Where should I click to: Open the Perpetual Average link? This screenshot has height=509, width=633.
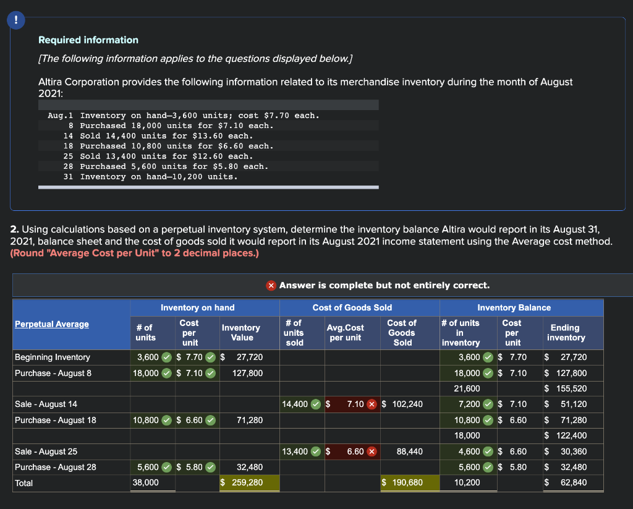[x=52, y=324]
